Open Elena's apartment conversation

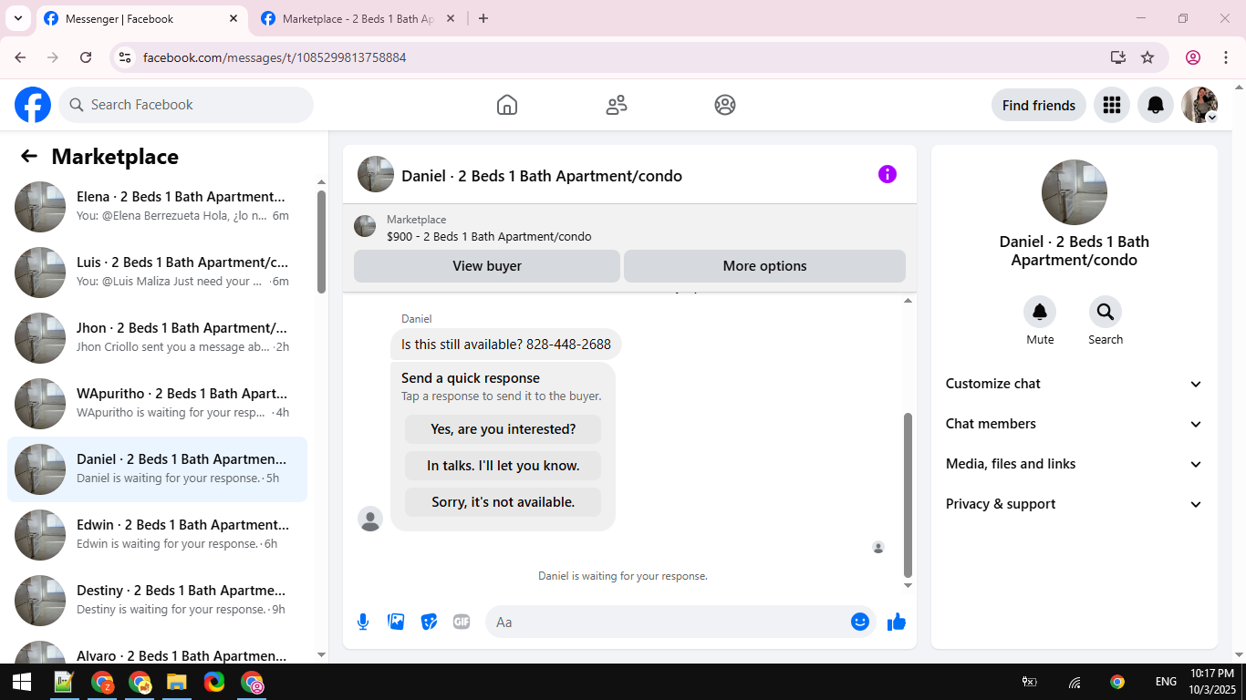coord(157,207)
